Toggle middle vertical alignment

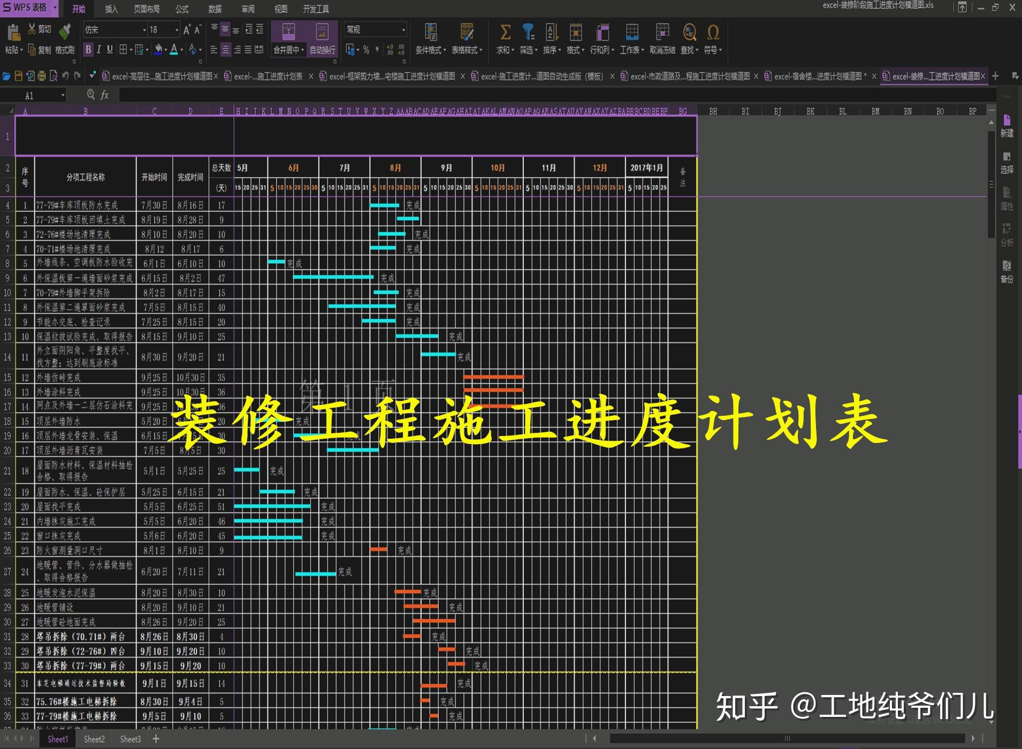click(x=225, y=29)
